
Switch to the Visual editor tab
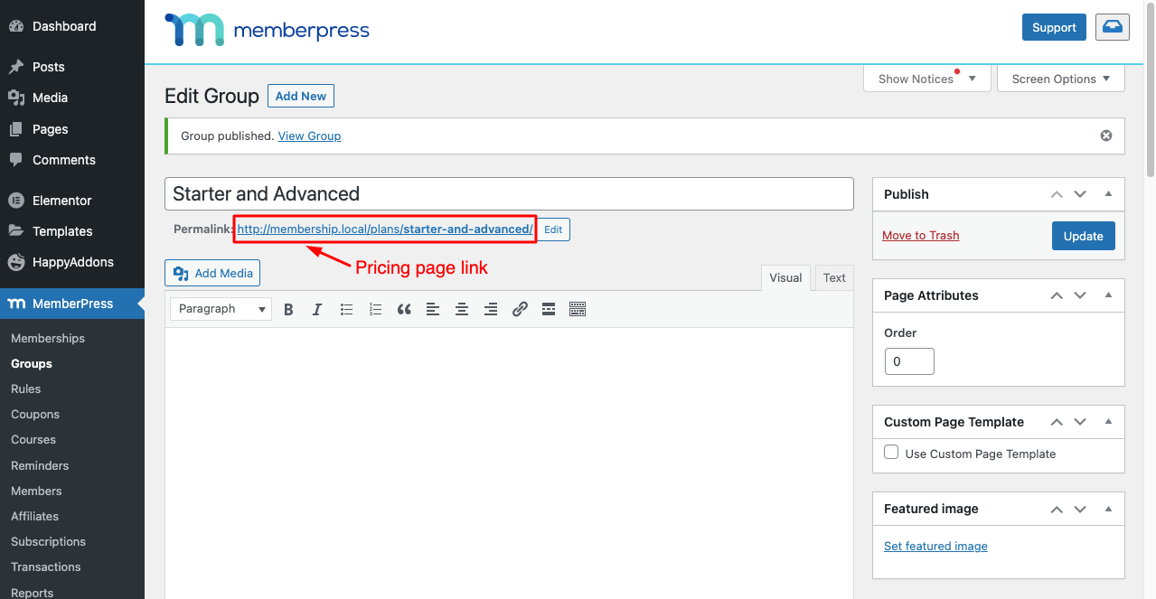[x=785, y=277]
